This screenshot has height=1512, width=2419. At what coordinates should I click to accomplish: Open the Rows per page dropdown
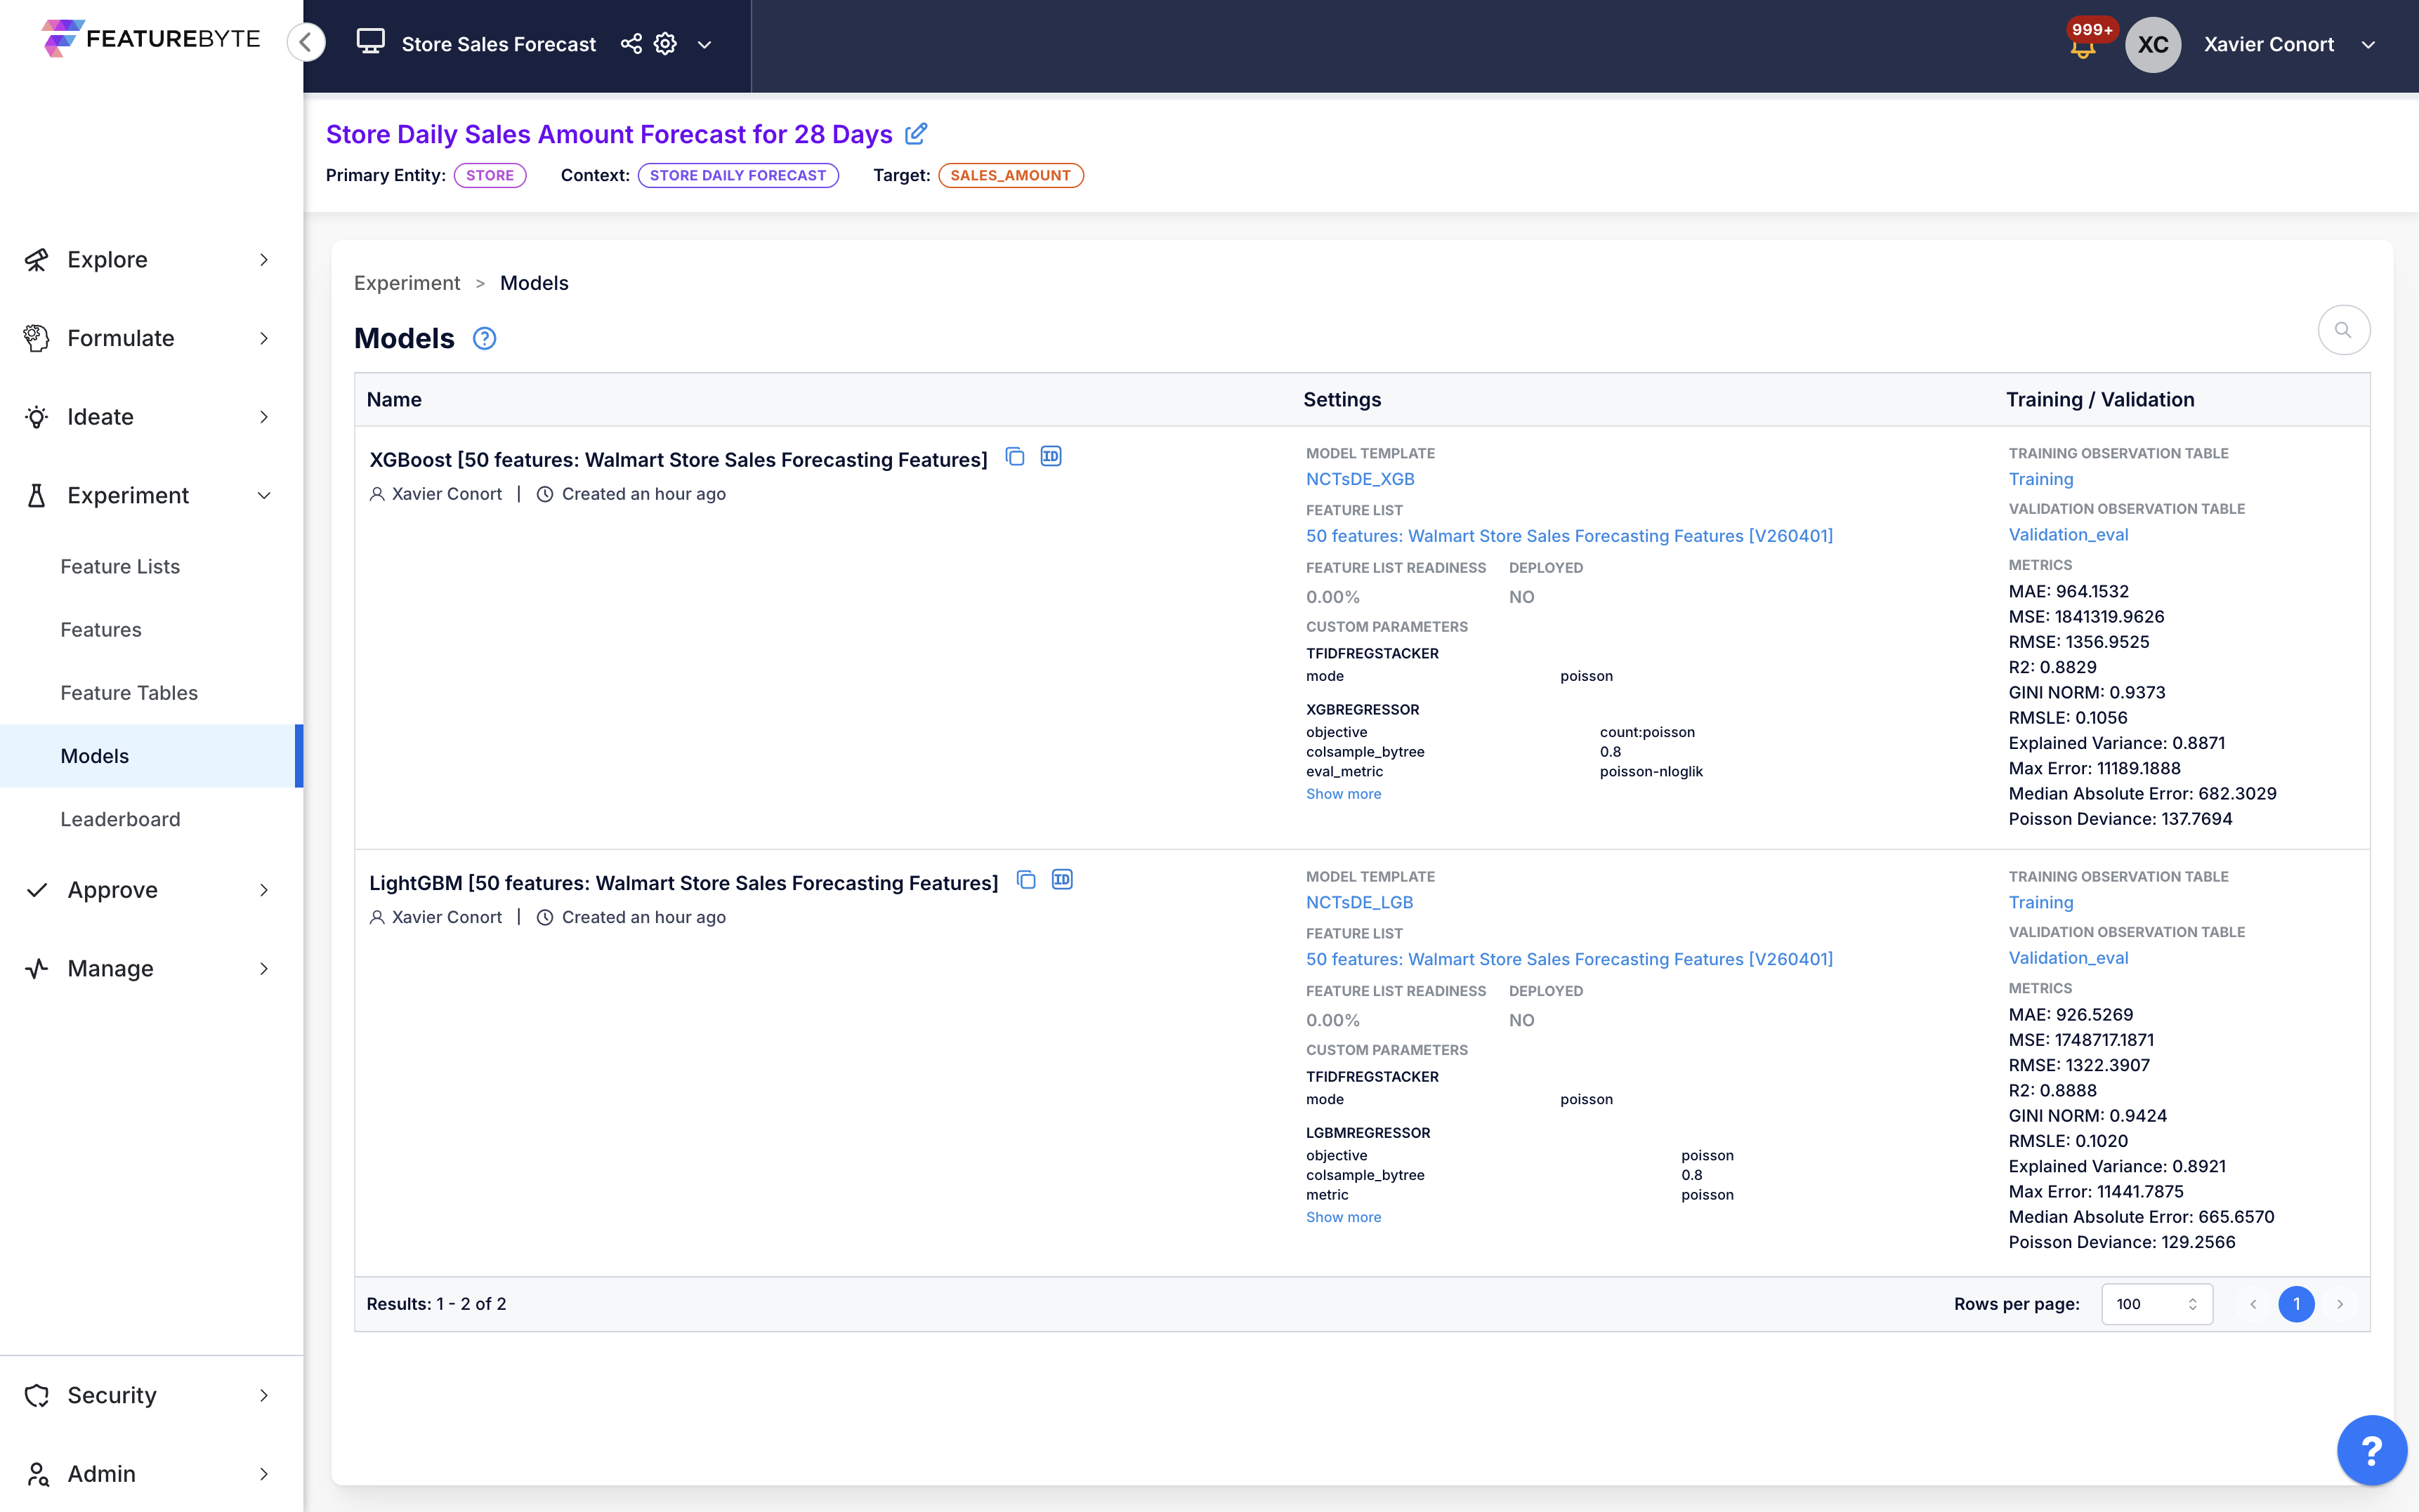2156,1304
